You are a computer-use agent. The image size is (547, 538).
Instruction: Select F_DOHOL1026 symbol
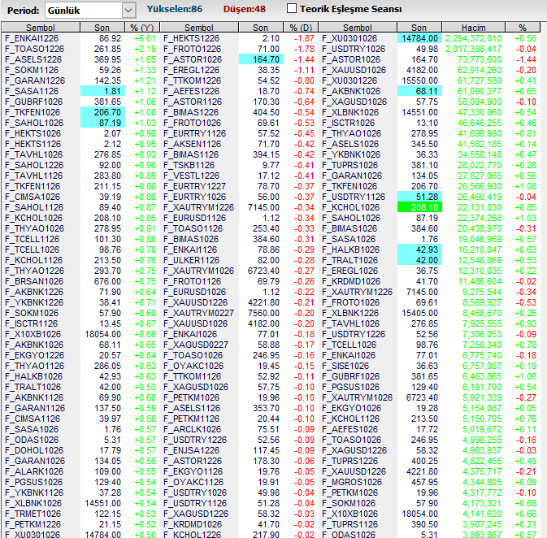(34, 450)
